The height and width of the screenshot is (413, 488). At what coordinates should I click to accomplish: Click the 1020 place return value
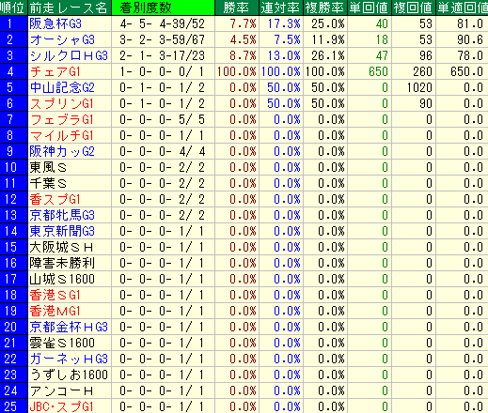pos(419,88)
